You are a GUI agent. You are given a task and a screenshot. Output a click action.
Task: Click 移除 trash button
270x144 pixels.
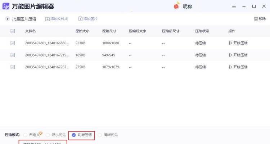[260, 19]
